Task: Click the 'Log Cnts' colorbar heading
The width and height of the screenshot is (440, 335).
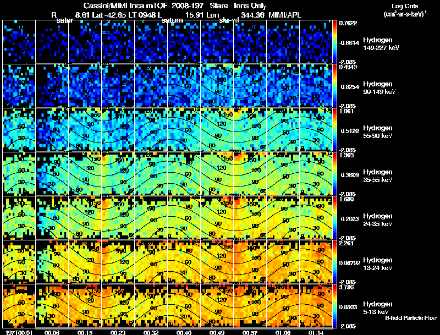Action: coord(405,6)
